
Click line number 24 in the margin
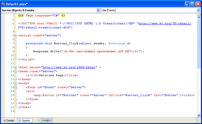pyautogui.click(x=12, y=111)
